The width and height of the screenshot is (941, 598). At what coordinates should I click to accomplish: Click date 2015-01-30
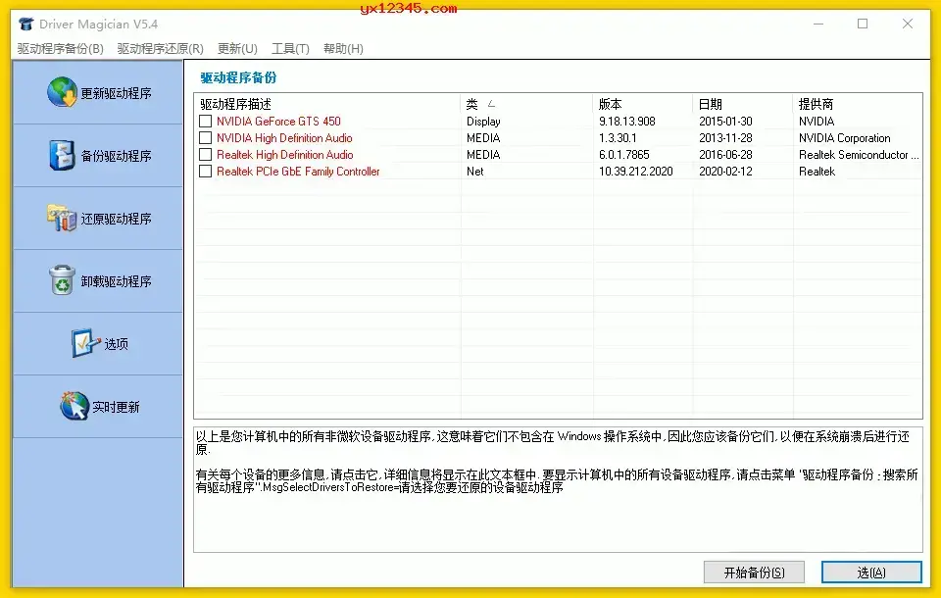[x=725, y=122]
